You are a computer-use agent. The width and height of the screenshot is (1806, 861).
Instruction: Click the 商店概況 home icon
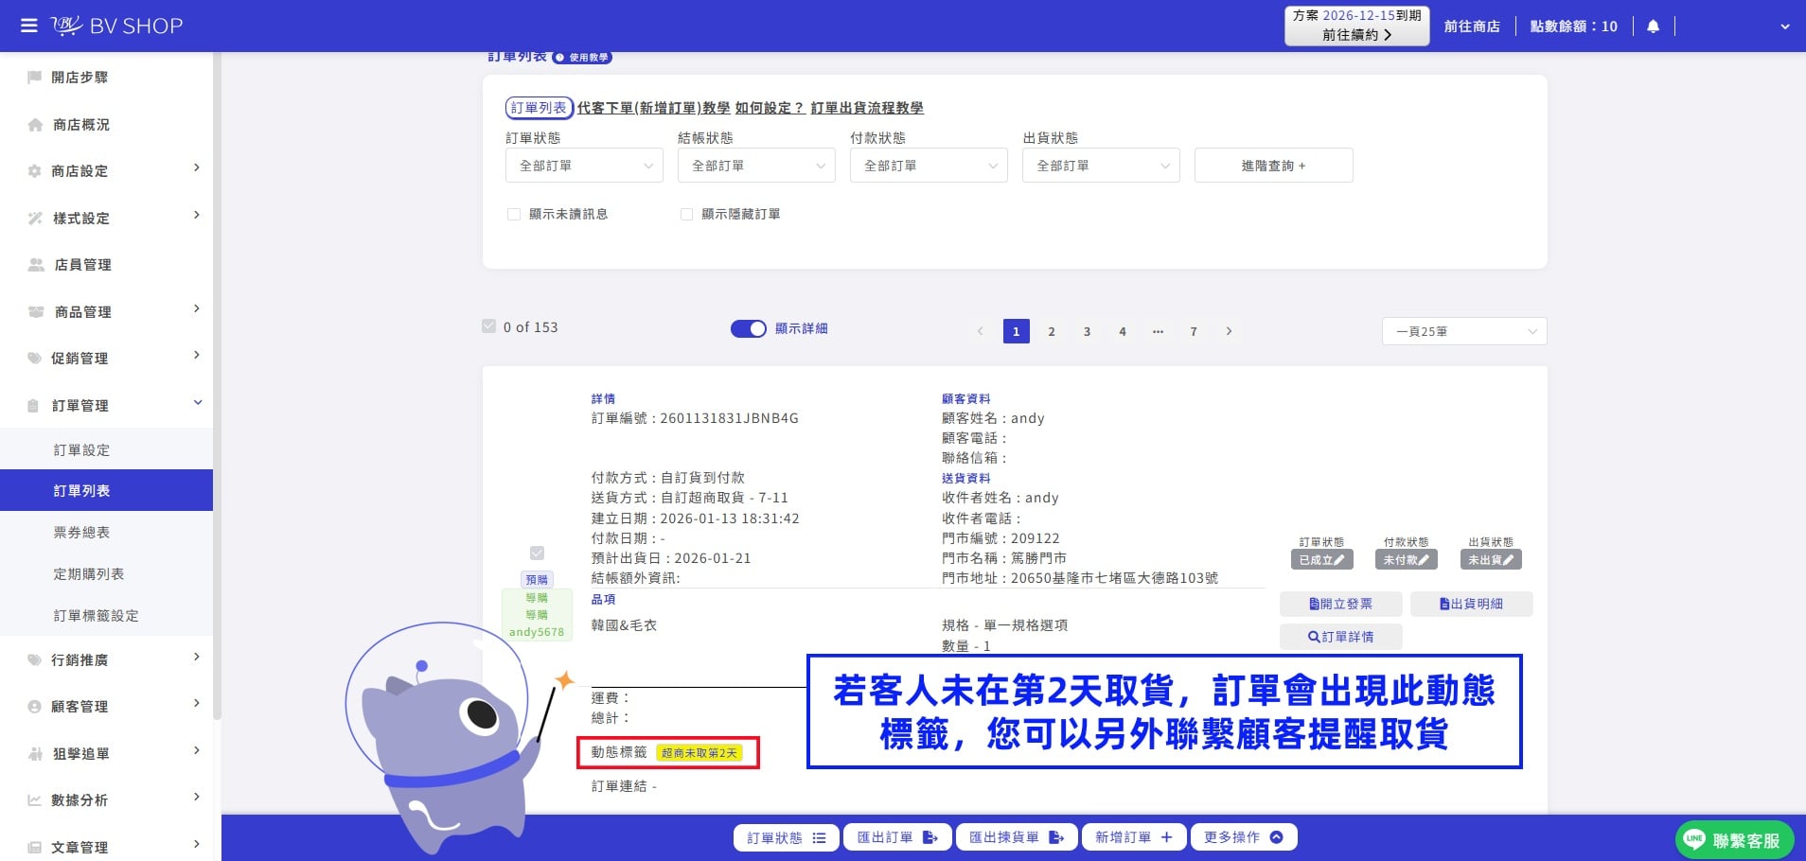pyautogui.click(x=35, y=124)
